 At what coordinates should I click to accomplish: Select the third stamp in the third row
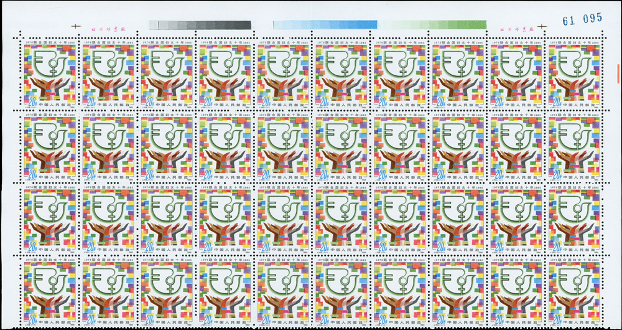coord(165,220)
